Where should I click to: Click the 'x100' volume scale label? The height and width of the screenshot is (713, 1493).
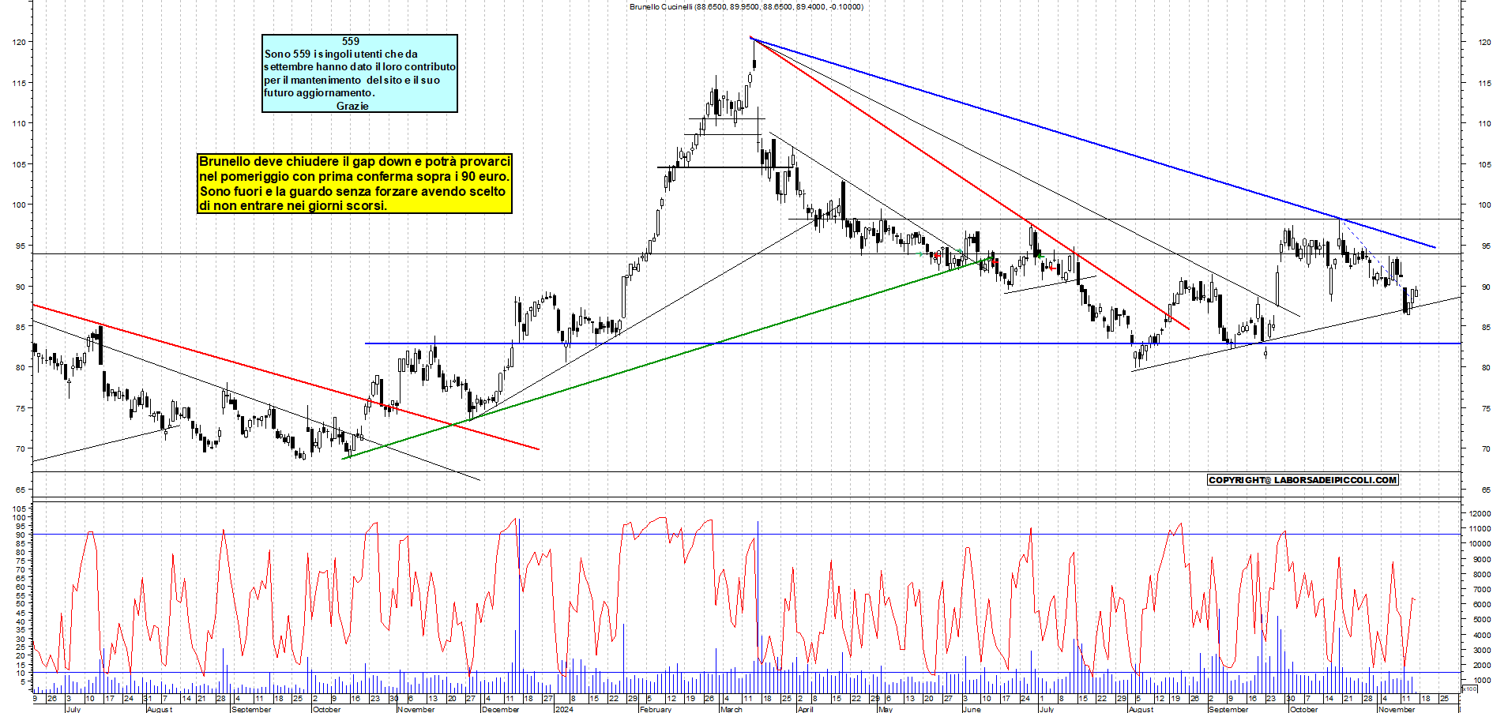point(1470,689)
